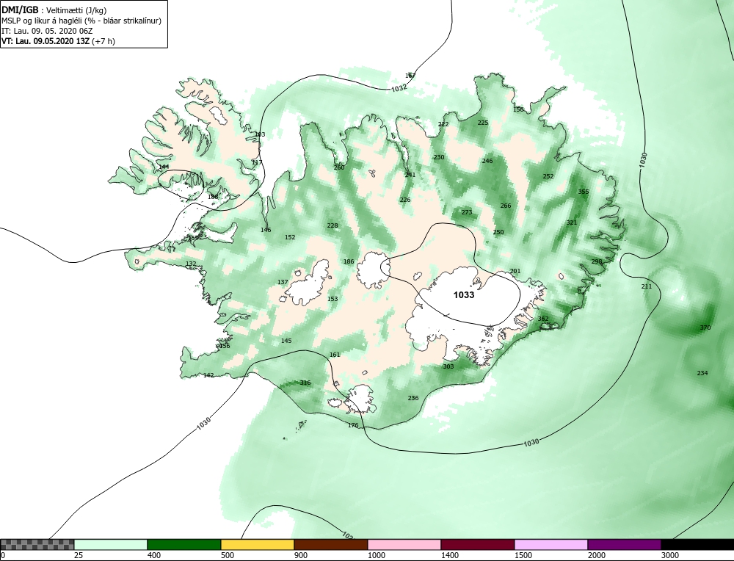Click the 103 value in the Westfjords
This screenshot has height=561, width=734.
[x=260, y=134]
